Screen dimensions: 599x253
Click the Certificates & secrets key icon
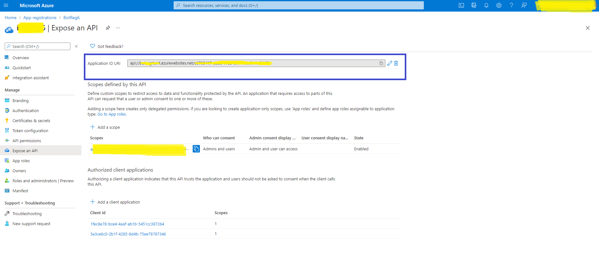pyautogui.click(x=7, y=120)
